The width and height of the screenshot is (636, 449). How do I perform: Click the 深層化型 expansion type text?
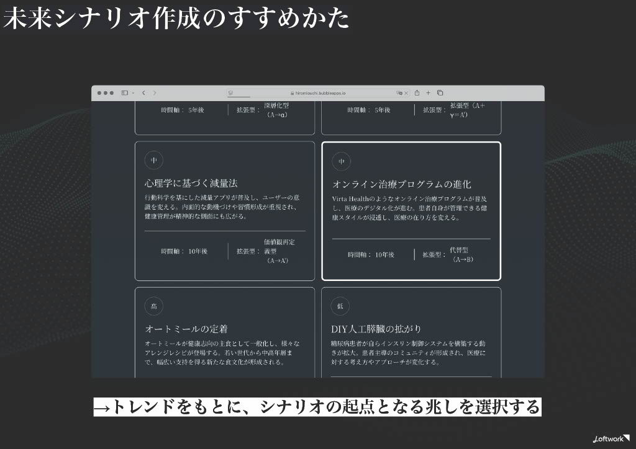pyautogui.click(x=276, y=110)
